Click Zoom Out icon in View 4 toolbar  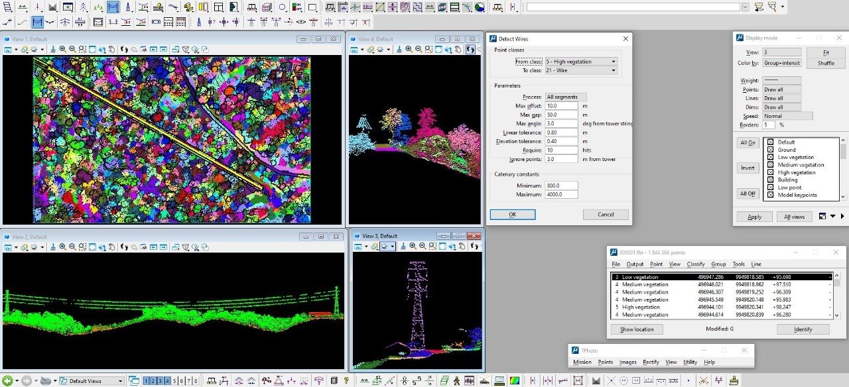pyautogui.click(x=419, y=49)
